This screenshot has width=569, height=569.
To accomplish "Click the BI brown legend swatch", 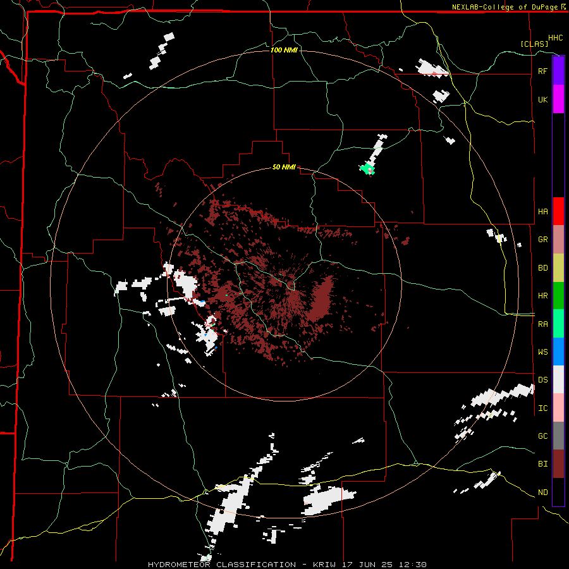I will (x=558, y=464).
